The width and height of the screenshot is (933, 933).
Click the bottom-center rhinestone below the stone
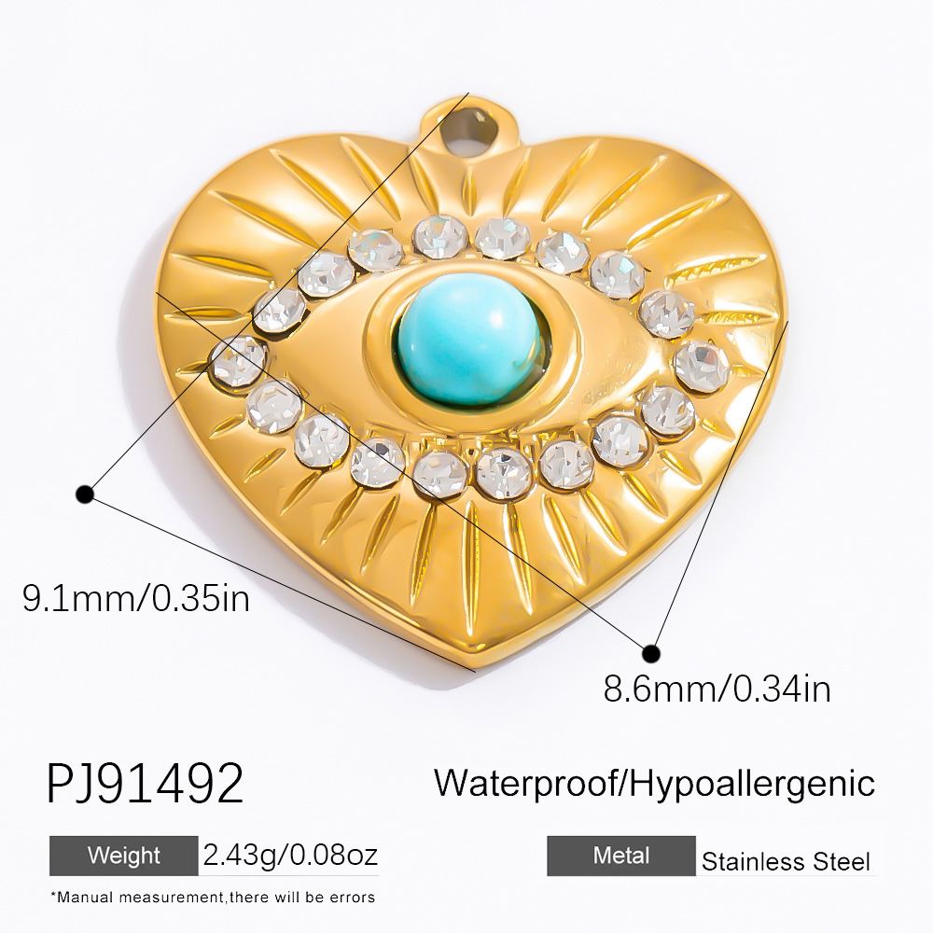click(x=504, y=473)
